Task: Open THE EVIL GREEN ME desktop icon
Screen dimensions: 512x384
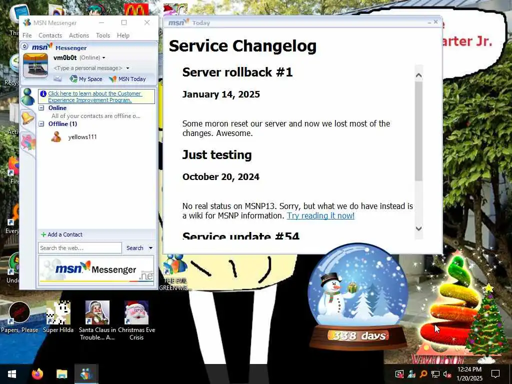Action: 175,272
